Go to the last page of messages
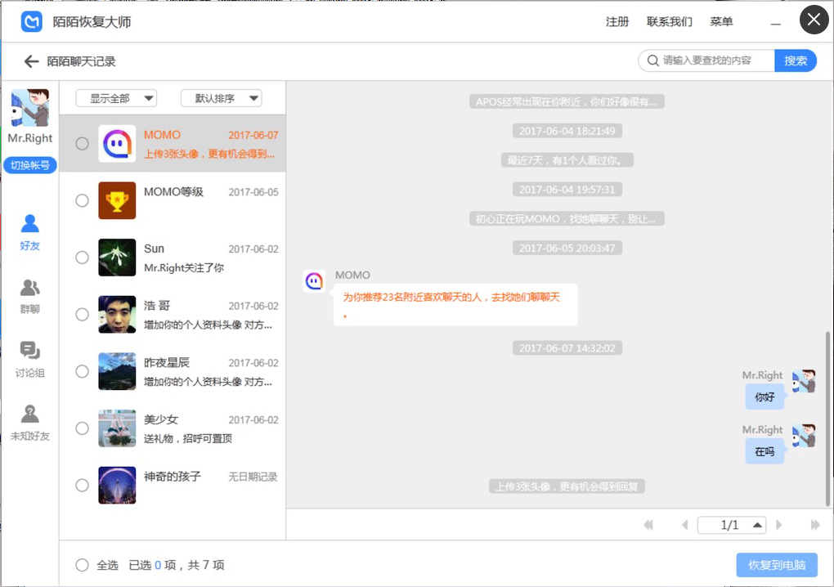Screen dimensions: 834x587 [814, 525]
